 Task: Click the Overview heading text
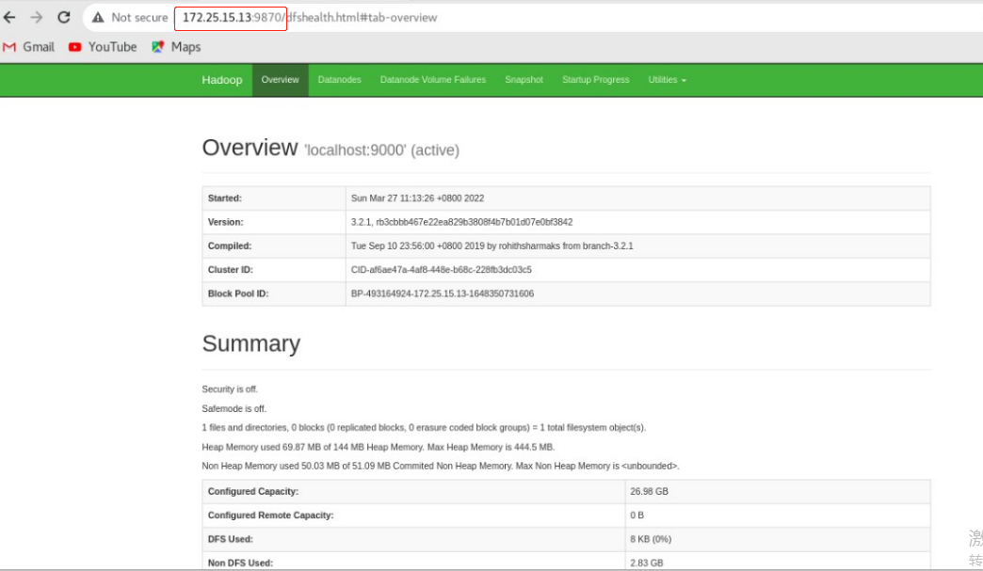(250, 148)
